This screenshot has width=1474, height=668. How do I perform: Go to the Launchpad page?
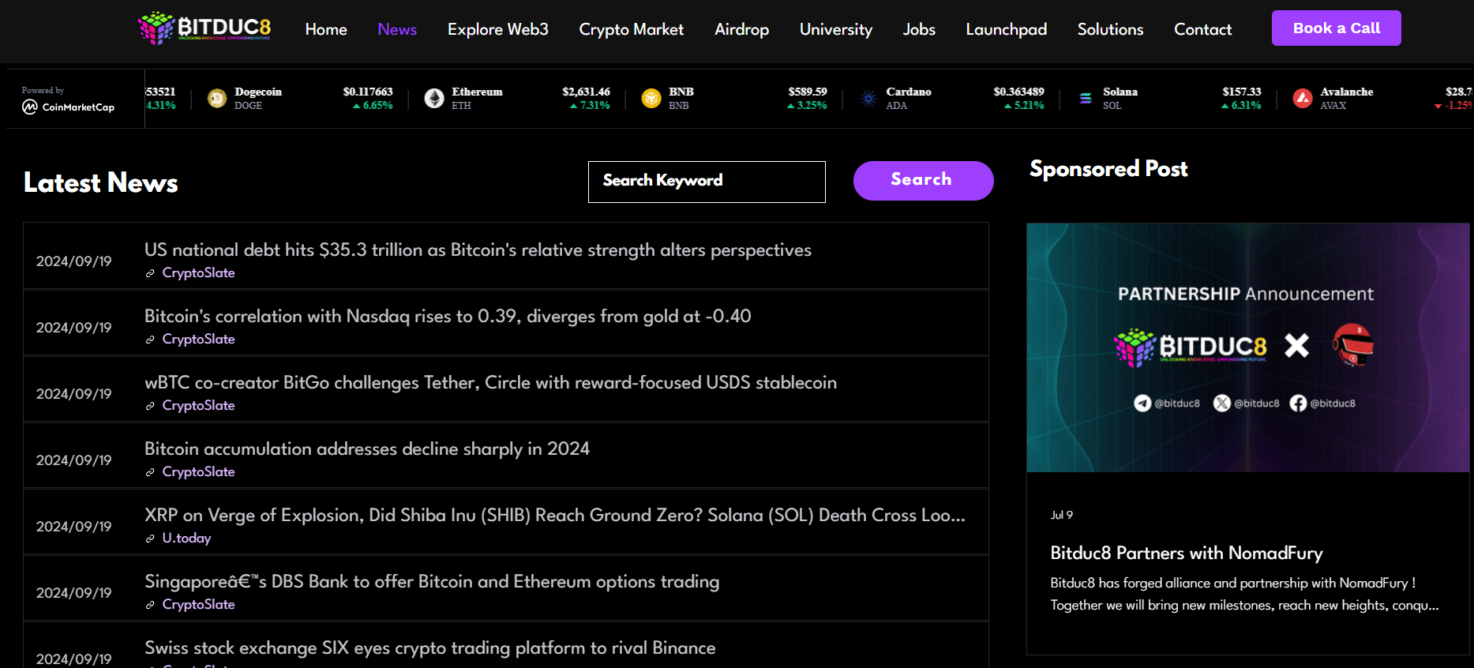[x=1007, y=29]
